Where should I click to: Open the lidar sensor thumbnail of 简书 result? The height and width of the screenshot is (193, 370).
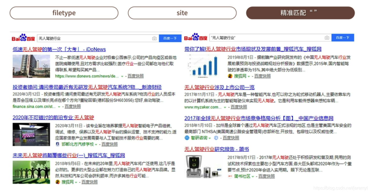tap(203, 166)
